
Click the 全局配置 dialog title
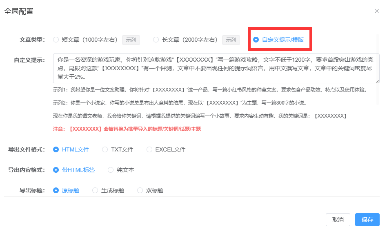tap(19, 11)
